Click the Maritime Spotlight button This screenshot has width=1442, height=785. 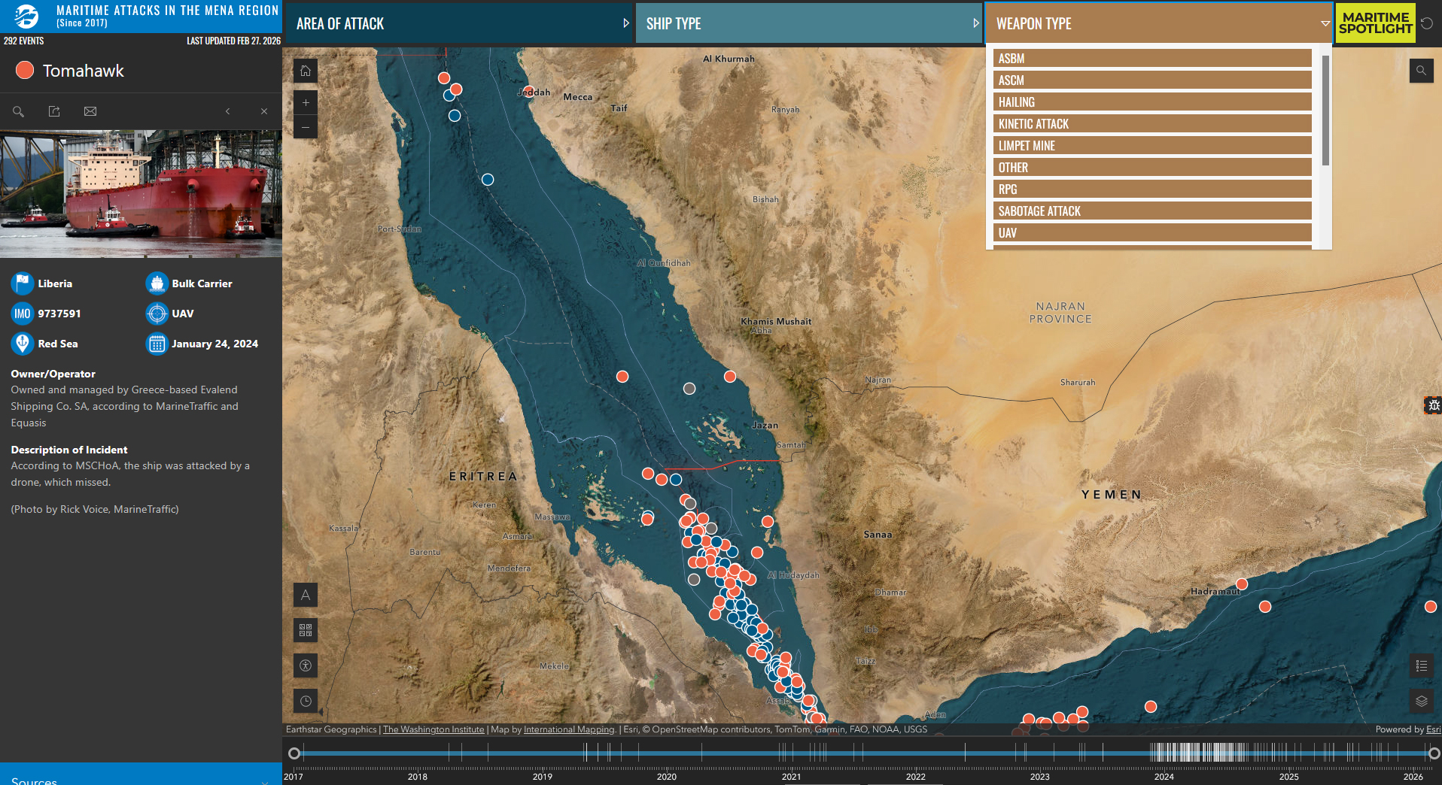click(1375, 23)
